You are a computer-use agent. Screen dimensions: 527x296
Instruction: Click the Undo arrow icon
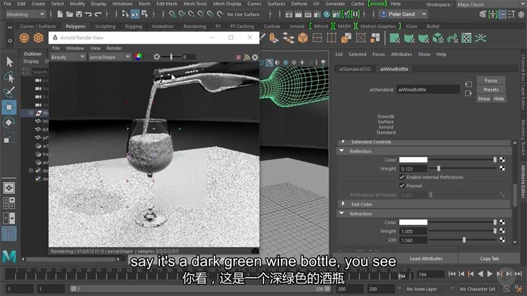pos(89,14)
